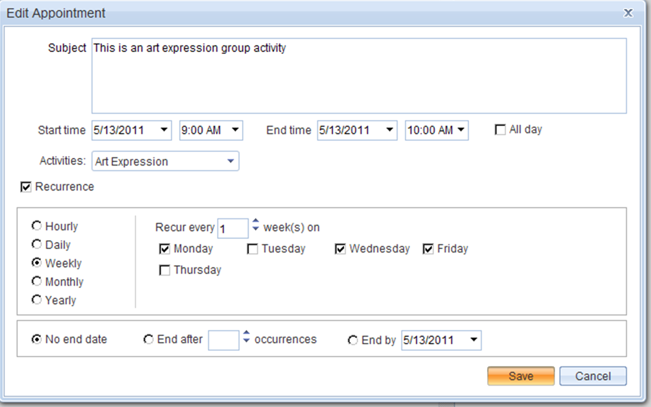The image size is (651, 407).
Task: Click into the Subject text area
Action: click(359, 76)
